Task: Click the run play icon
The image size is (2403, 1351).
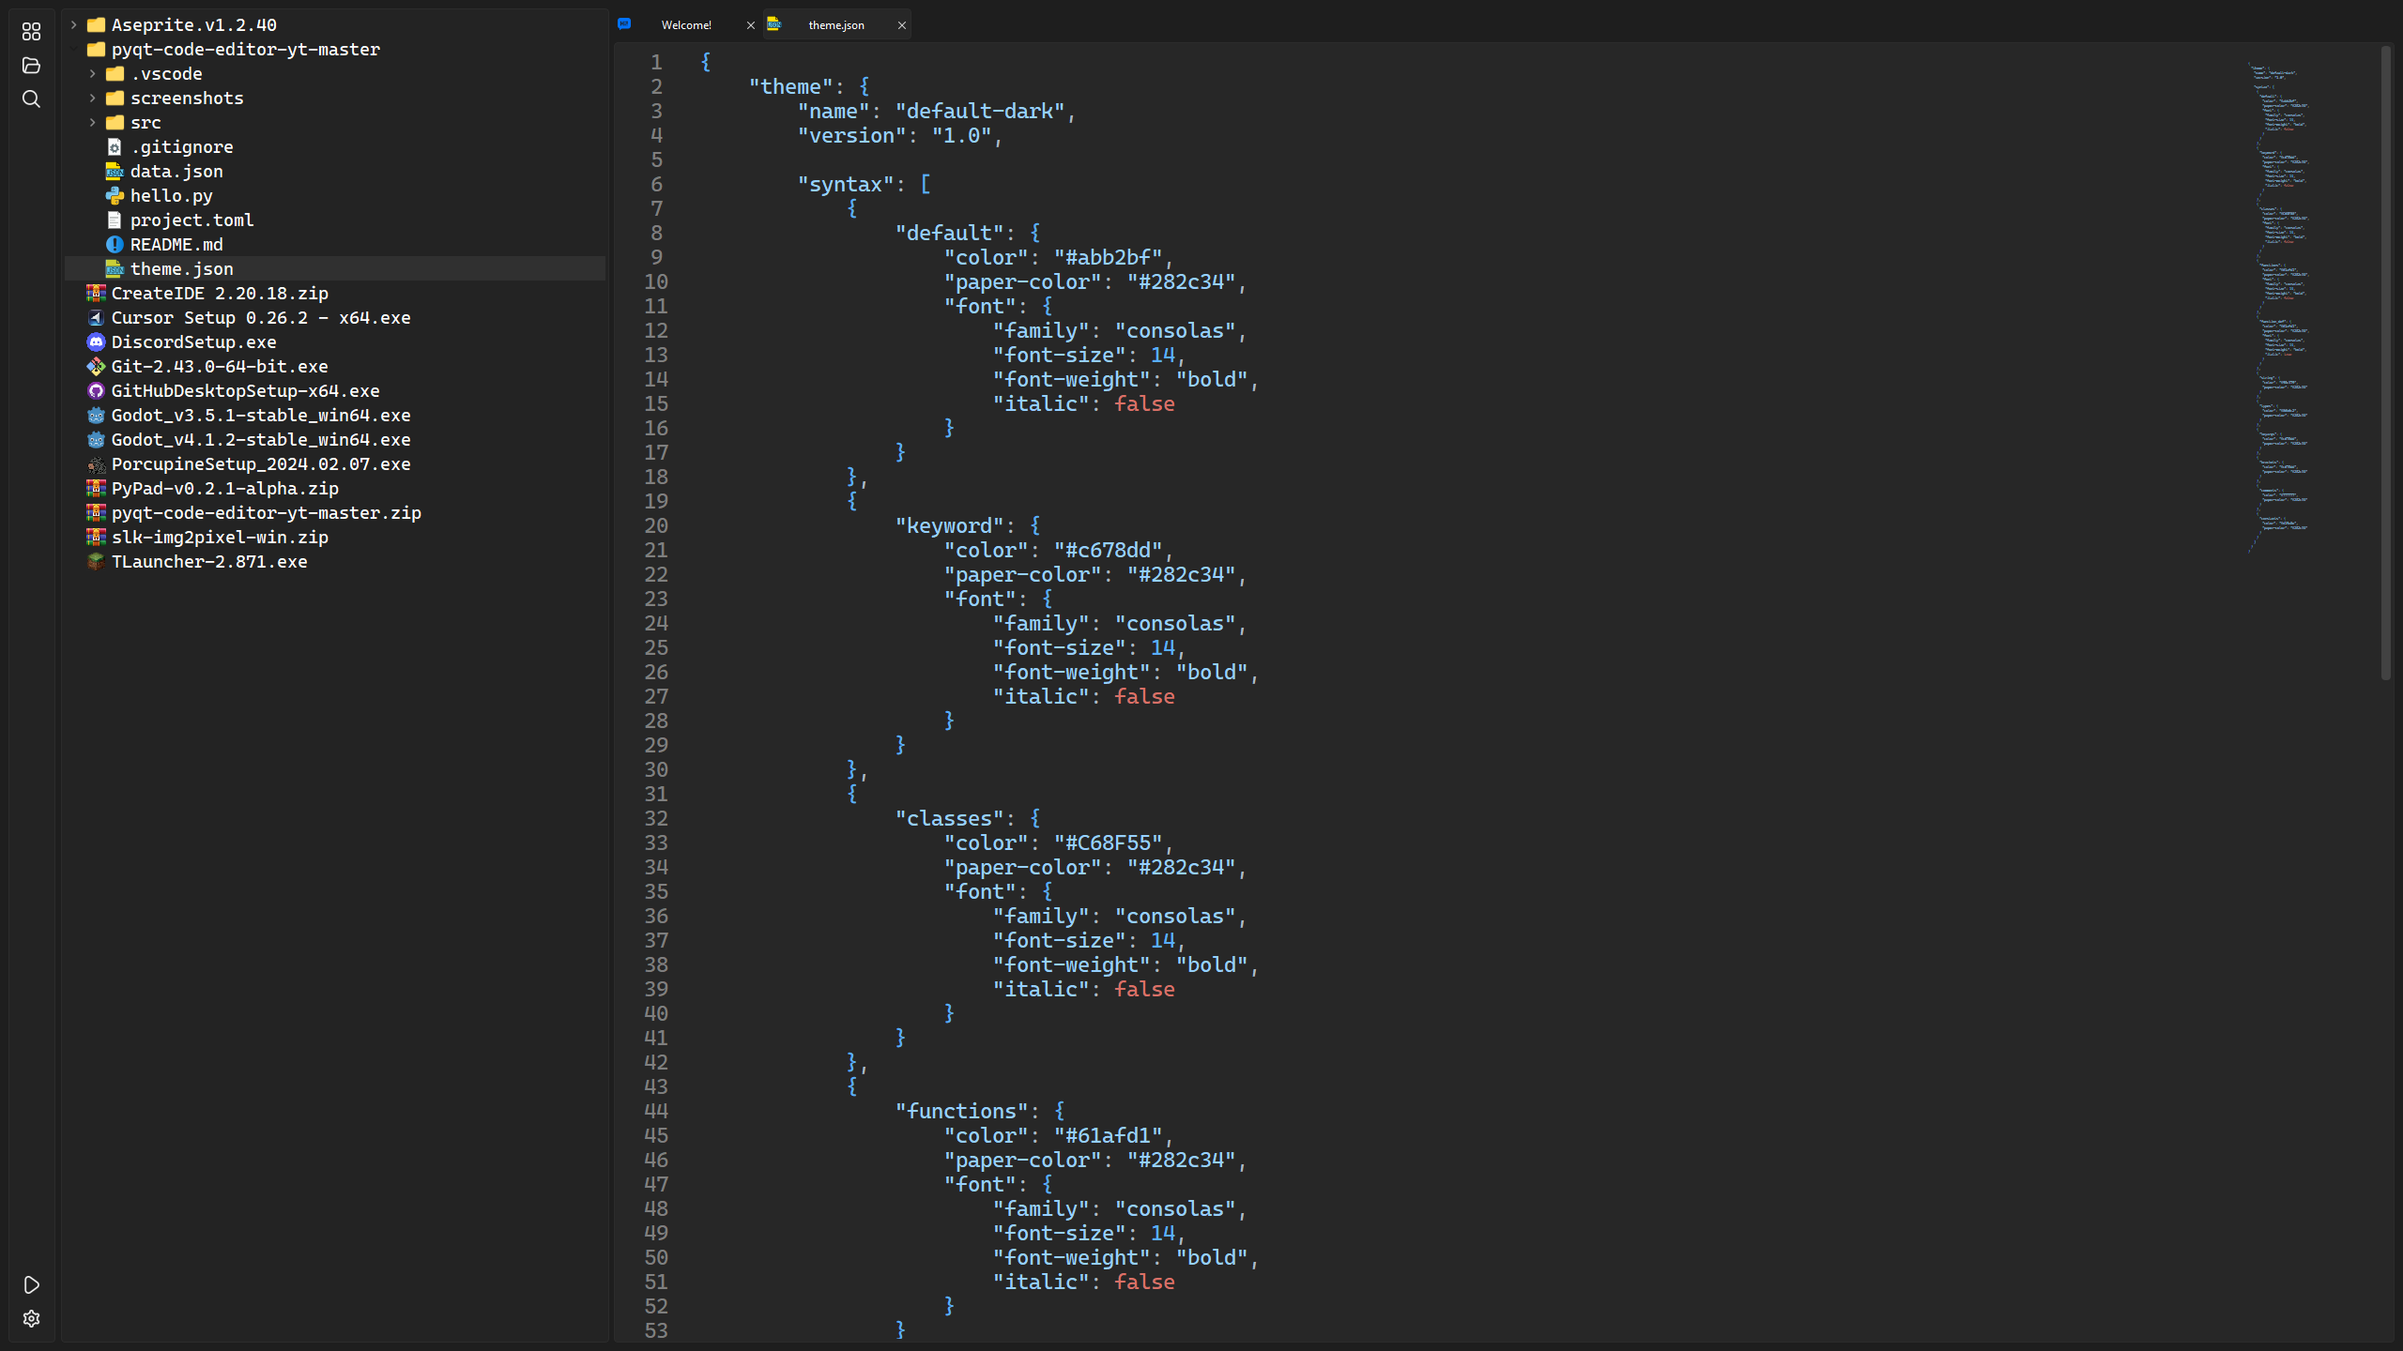Action: point(31,1284)
